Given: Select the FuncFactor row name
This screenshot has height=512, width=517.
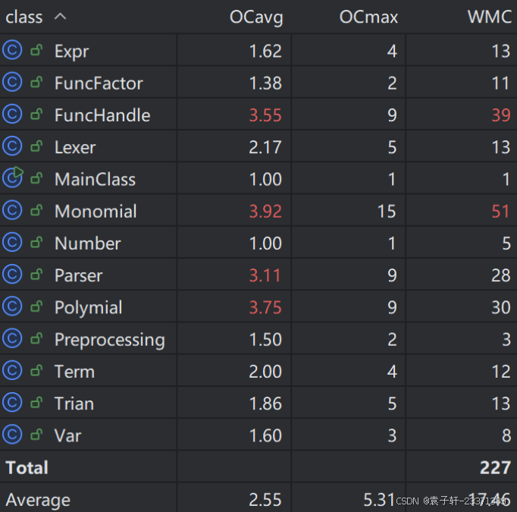Looking at the screenshot, I should 99,83.
